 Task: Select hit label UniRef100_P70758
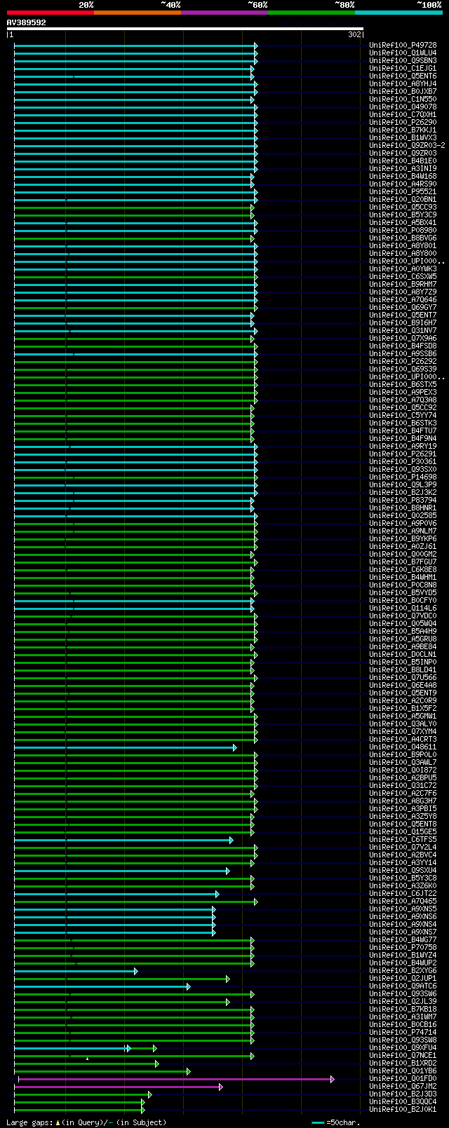(x=403, y=947)
